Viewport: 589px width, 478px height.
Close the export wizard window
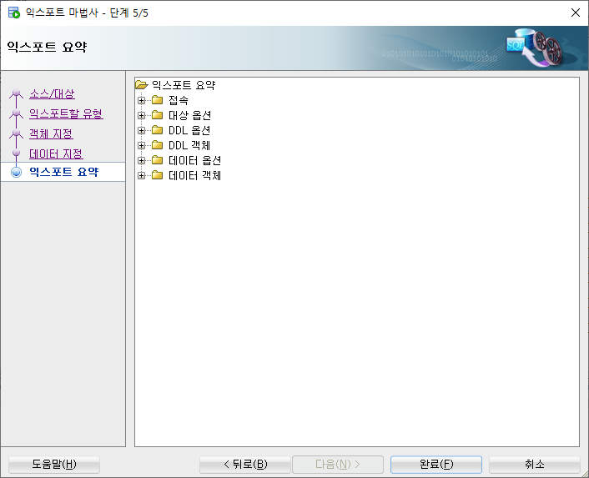click(575, 13)
